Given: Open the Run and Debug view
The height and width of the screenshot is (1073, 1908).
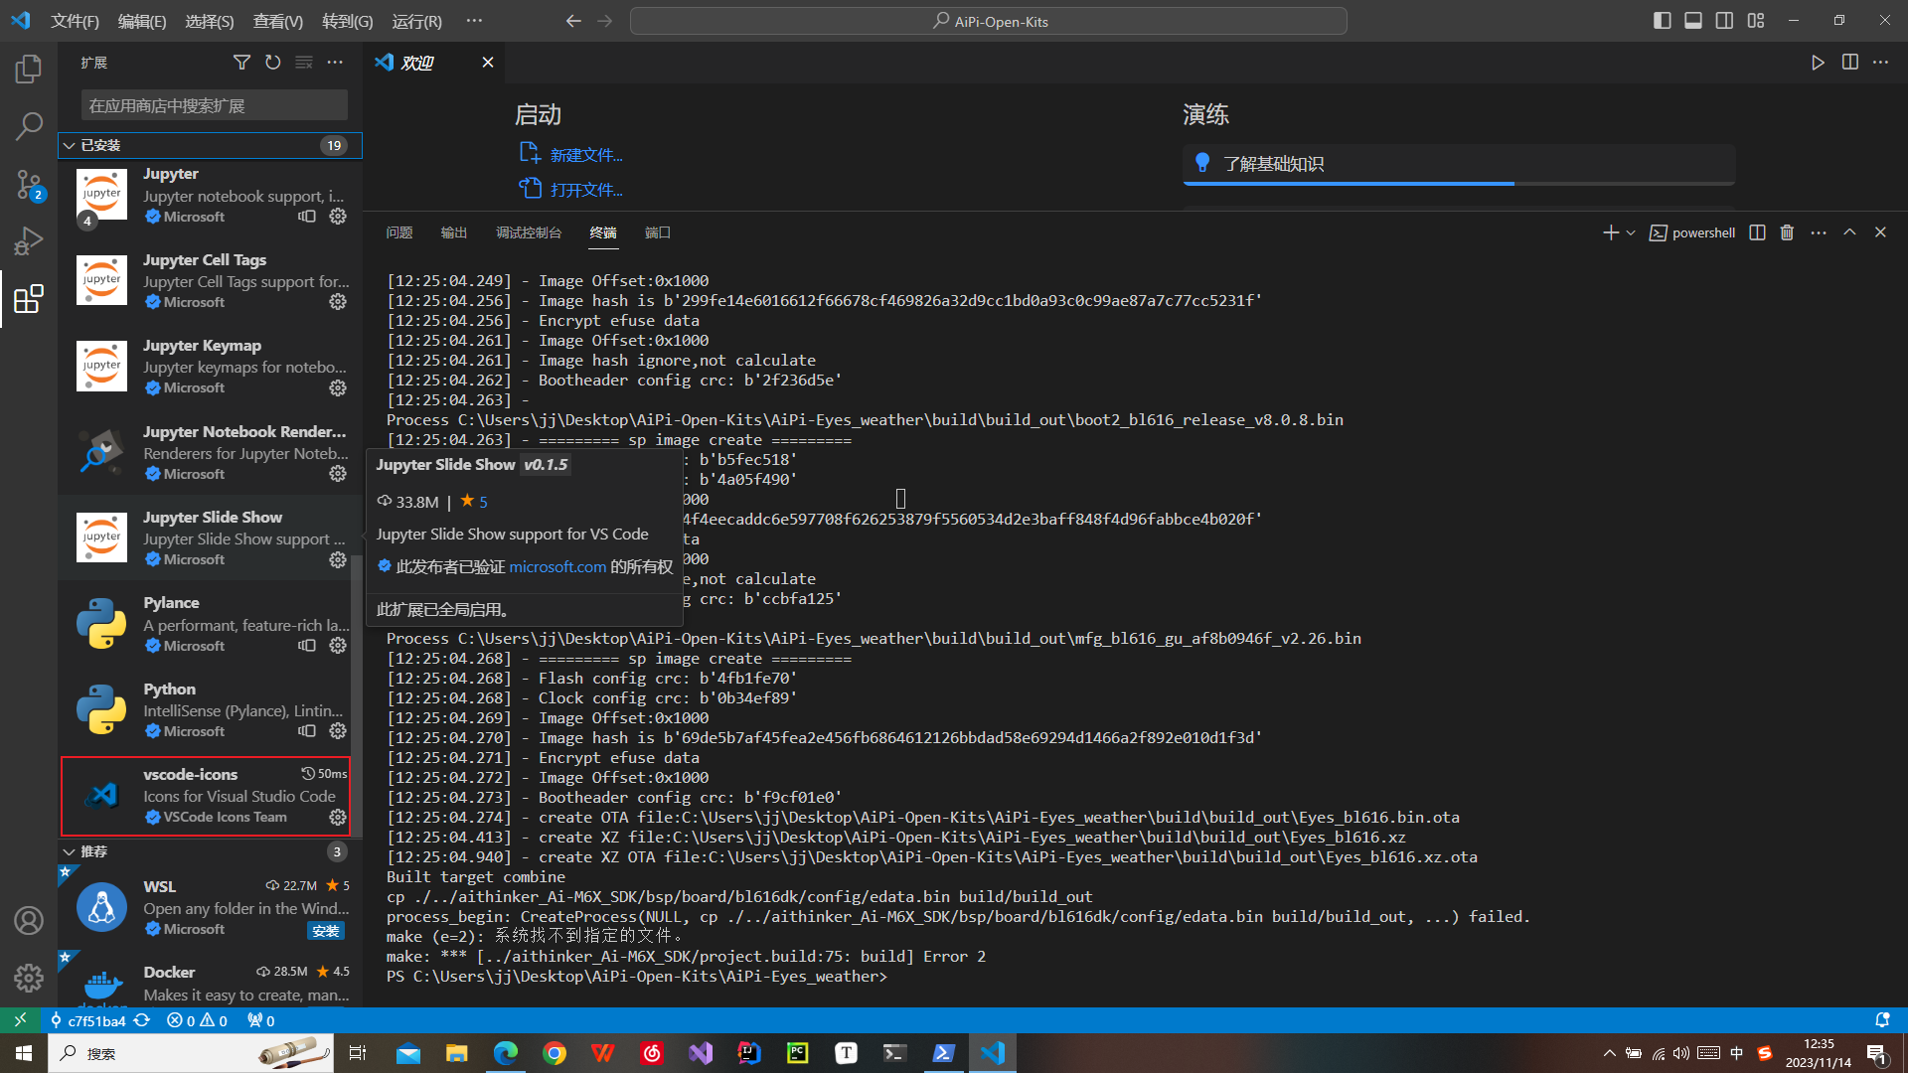Looking at the screenshot, I should pyautogui.click(x=29, y=241).
